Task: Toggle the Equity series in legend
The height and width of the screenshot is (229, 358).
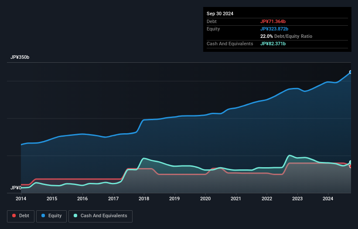Action: coord(51,216)
